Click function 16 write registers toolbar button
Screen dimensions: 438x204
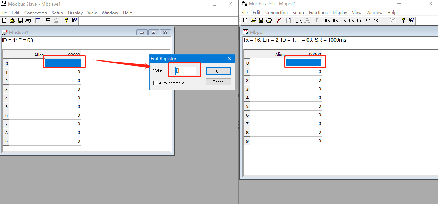[x=351, y=21]
